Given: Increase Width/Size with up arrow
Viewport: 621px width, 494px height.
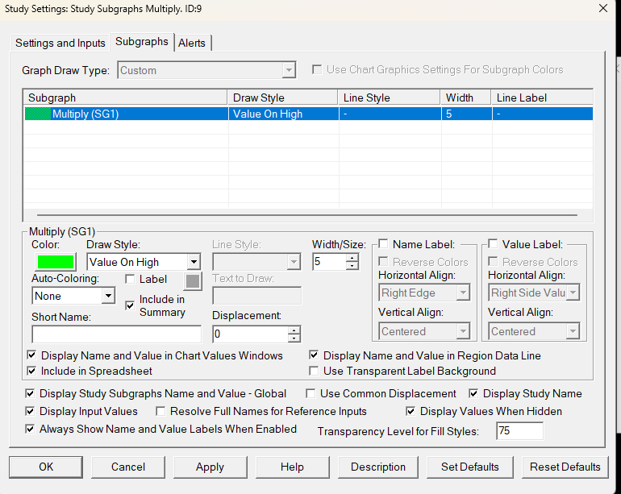Looking at the screenshot, I should pyautogui.click(x=352, y=258).
